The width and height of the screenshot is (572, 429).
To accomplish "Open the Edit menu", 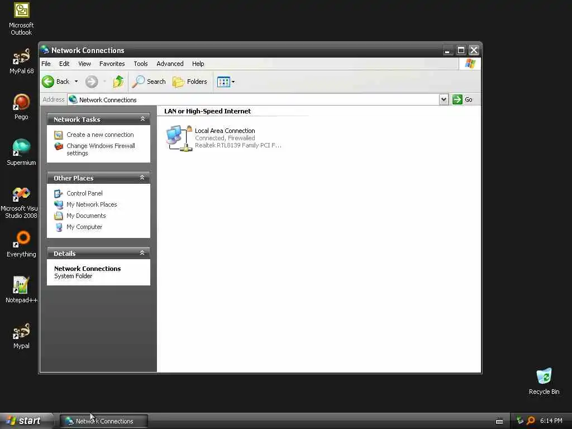I will [64, 64].
